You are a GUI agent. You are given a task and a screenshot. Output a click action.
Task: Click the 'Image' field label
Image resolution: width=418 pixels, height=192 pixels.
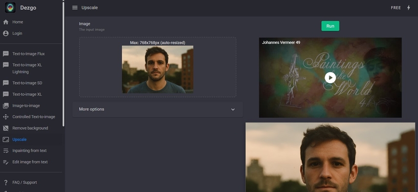[85, 24]
